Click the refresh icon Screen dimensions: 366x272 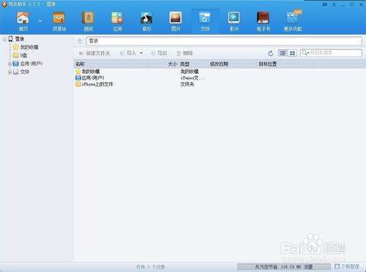(270, 53)
